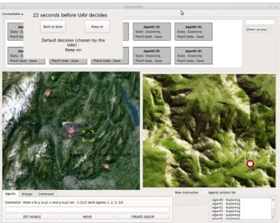Image resolution: width=280 pixels, height=223 pixels.
Task: Focus the direct access input field
Action: pos(260,22)
